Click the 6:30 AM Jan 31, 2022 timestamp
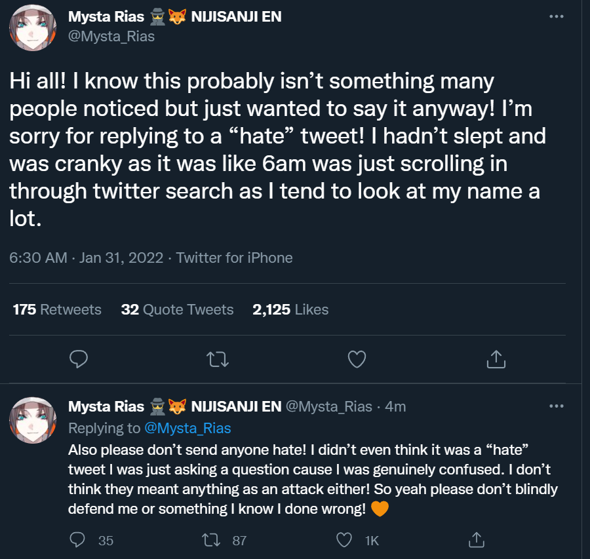Viewport: 590px width, 559px height. [86, 258]
